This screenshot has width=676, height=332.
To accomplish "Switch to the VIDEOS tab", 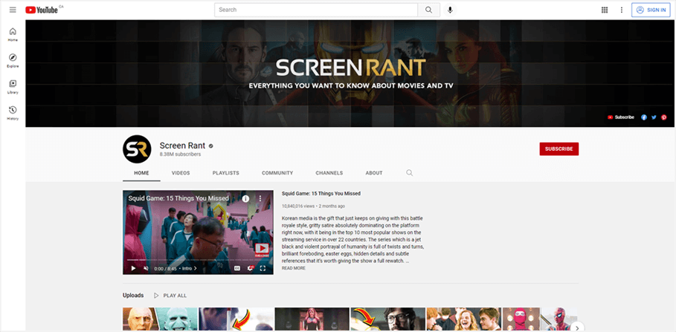I will click(181, 172).
